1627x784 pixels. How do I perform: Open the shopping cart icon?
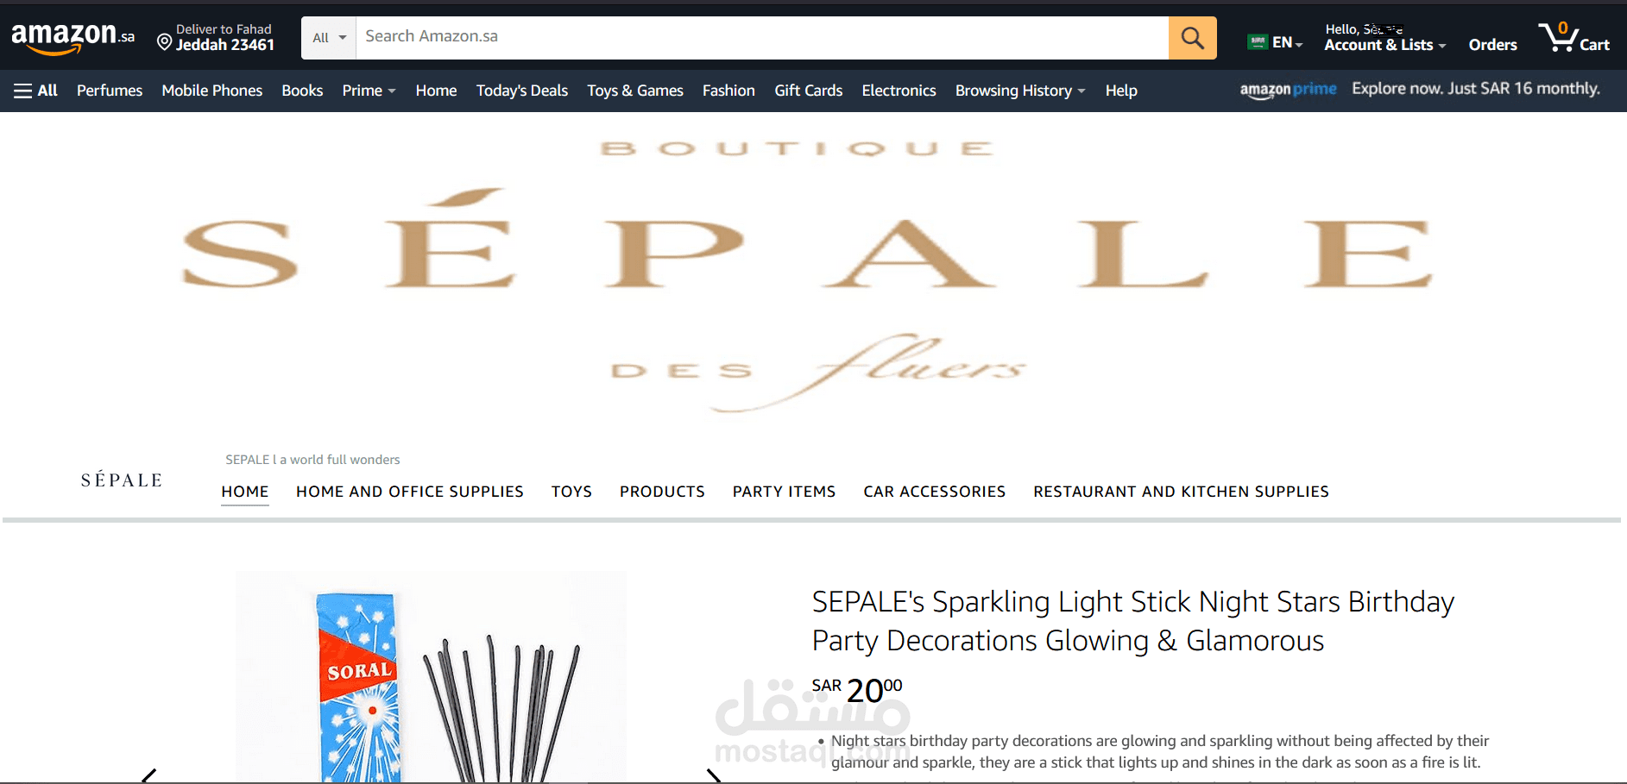[1573, 37]
